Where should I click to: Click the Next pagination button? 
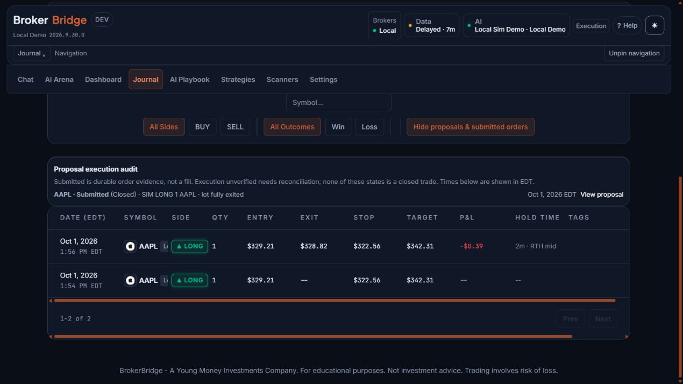click(x=603, y=319)
